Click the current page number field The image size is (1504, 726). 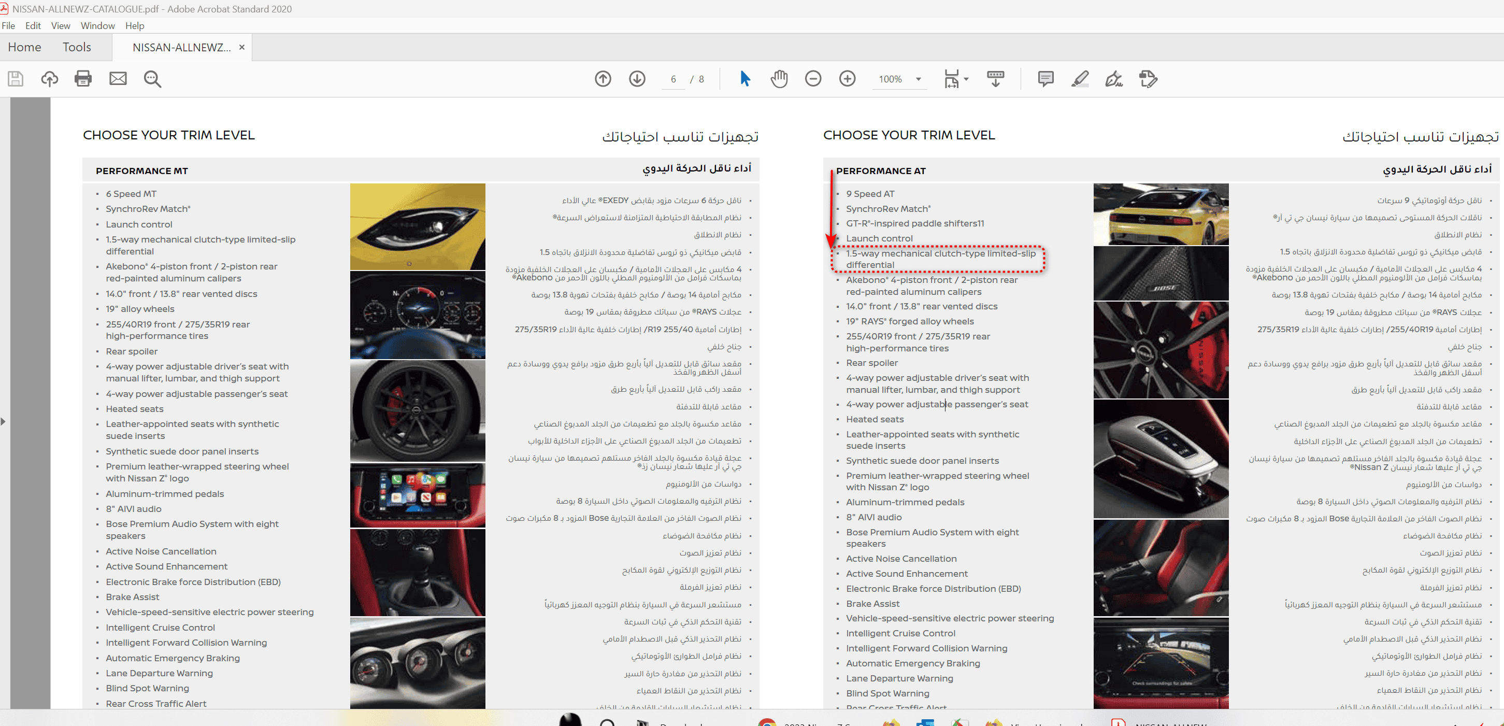pyautogui.click(x=673, y=79)
